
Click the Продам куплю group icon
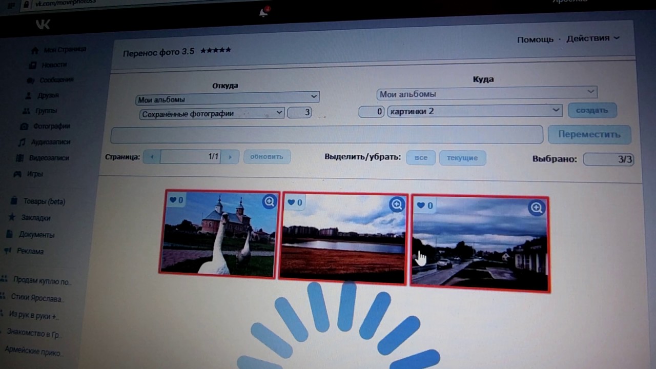(x=4, y=279)
